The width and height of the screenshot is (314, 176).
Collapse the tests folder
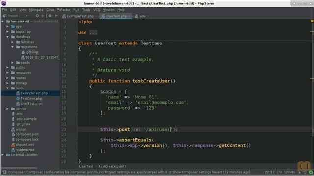[x=8, y=88]
